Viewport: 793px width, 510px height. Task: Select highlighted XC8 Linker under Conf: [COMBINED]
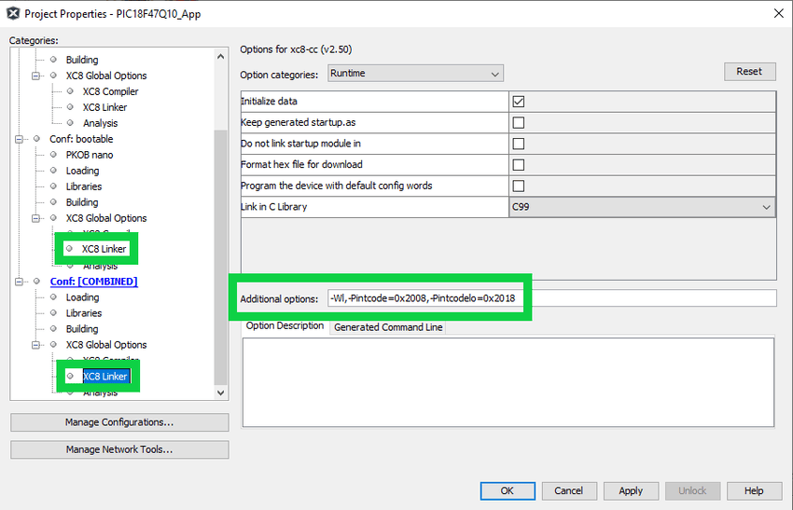point(104,377)
